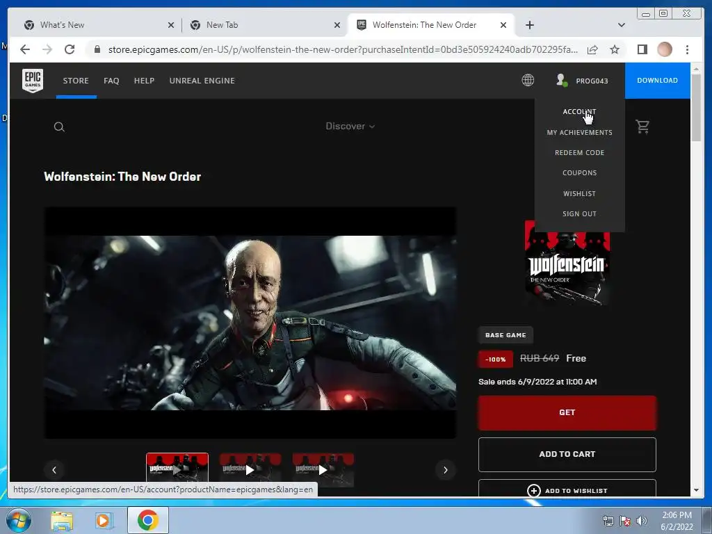Select the first highlighted trailer thumbnail
712x534 pixels.
tap(177, 468)
